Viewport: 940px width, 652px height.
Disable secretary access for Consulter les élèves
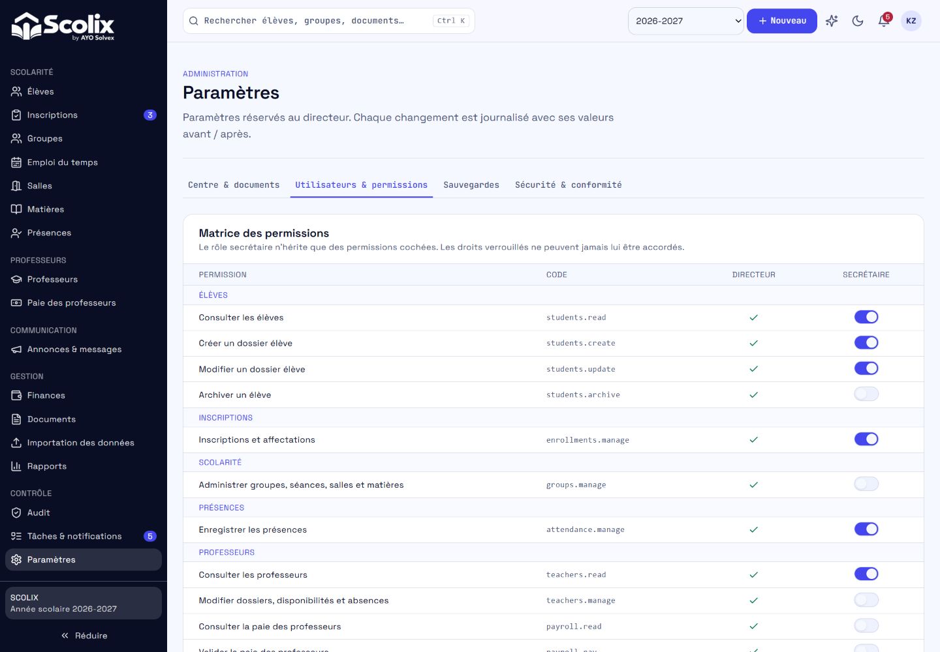(866, 317)
